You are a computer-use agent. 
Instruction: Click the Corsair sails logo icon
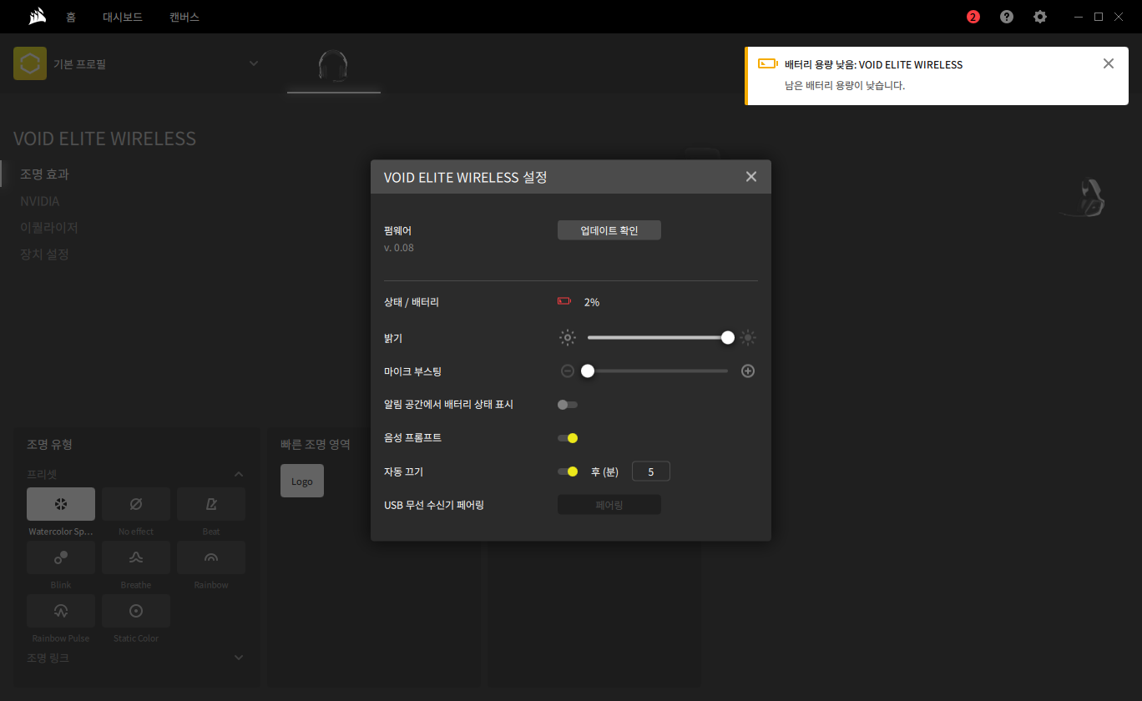pos(36,16)
